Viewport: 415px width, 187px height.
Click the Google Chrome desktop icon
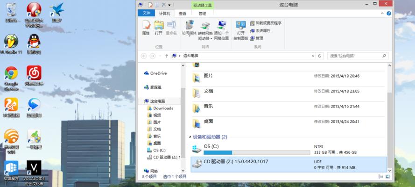coord(11,79)
